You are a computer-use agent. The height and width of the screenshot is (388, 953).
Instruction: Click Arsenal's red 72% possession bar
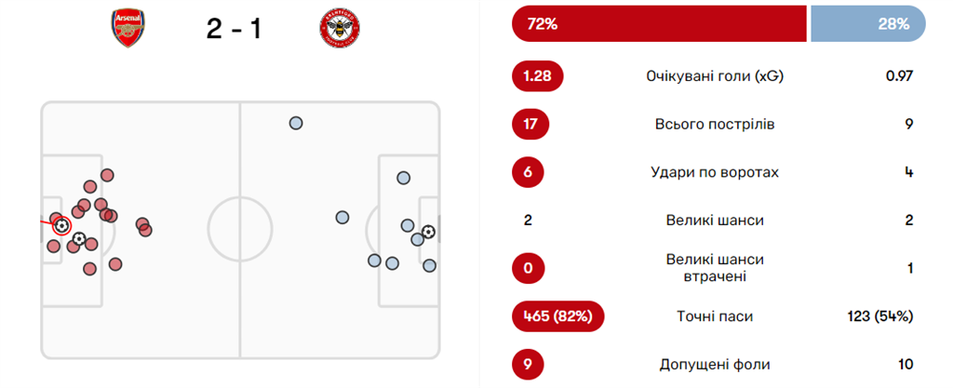[658, 25]
